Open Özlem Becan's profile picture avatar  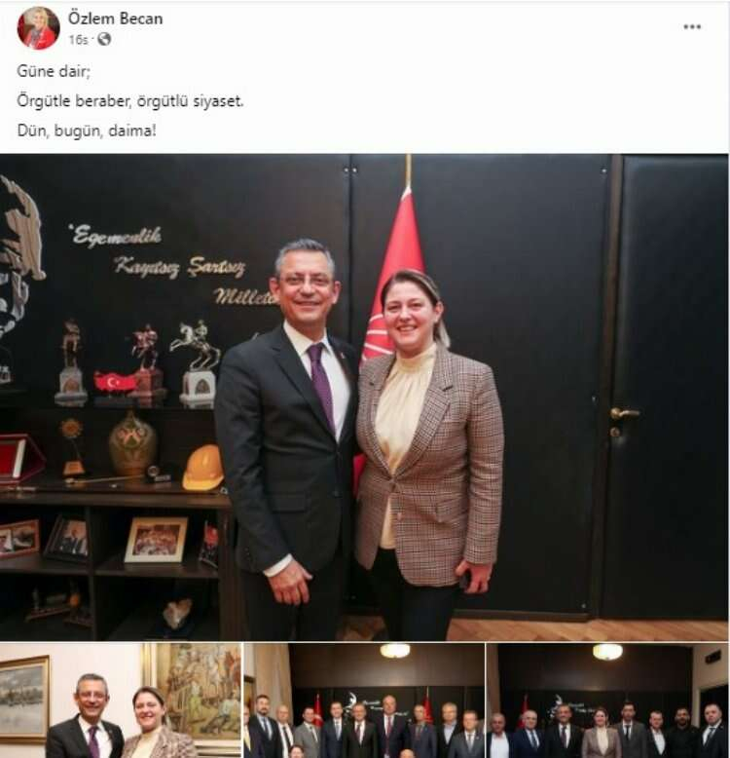(x=38, y=28)
